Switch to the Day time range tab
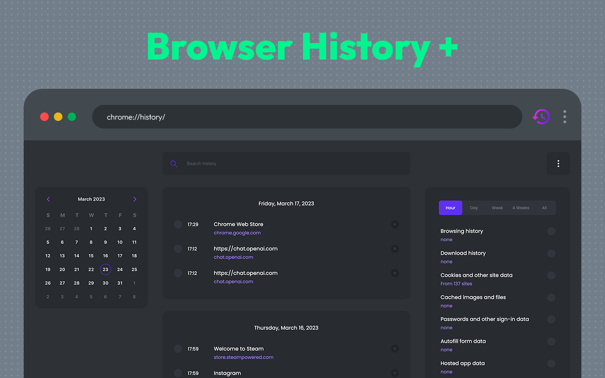This screenshot has width=605, height=378. tap(474, 208)
